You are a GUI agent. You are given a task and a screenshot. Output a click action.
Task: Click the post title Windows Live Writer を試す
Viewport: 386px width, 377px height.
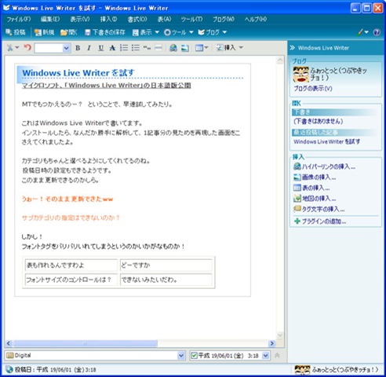pyautogui.click(x=78, y=73)
